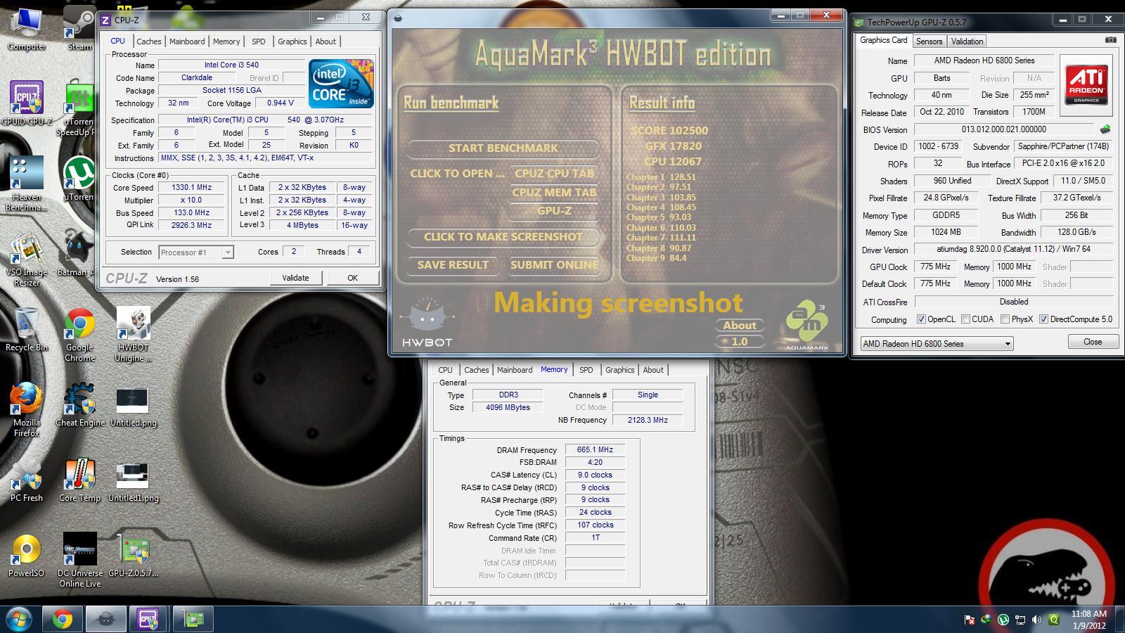Image resolution: width=1125 pixels, height=633 pixels.
Task: Open the Computer desktop icon
Action: click(x=27, y=29)
